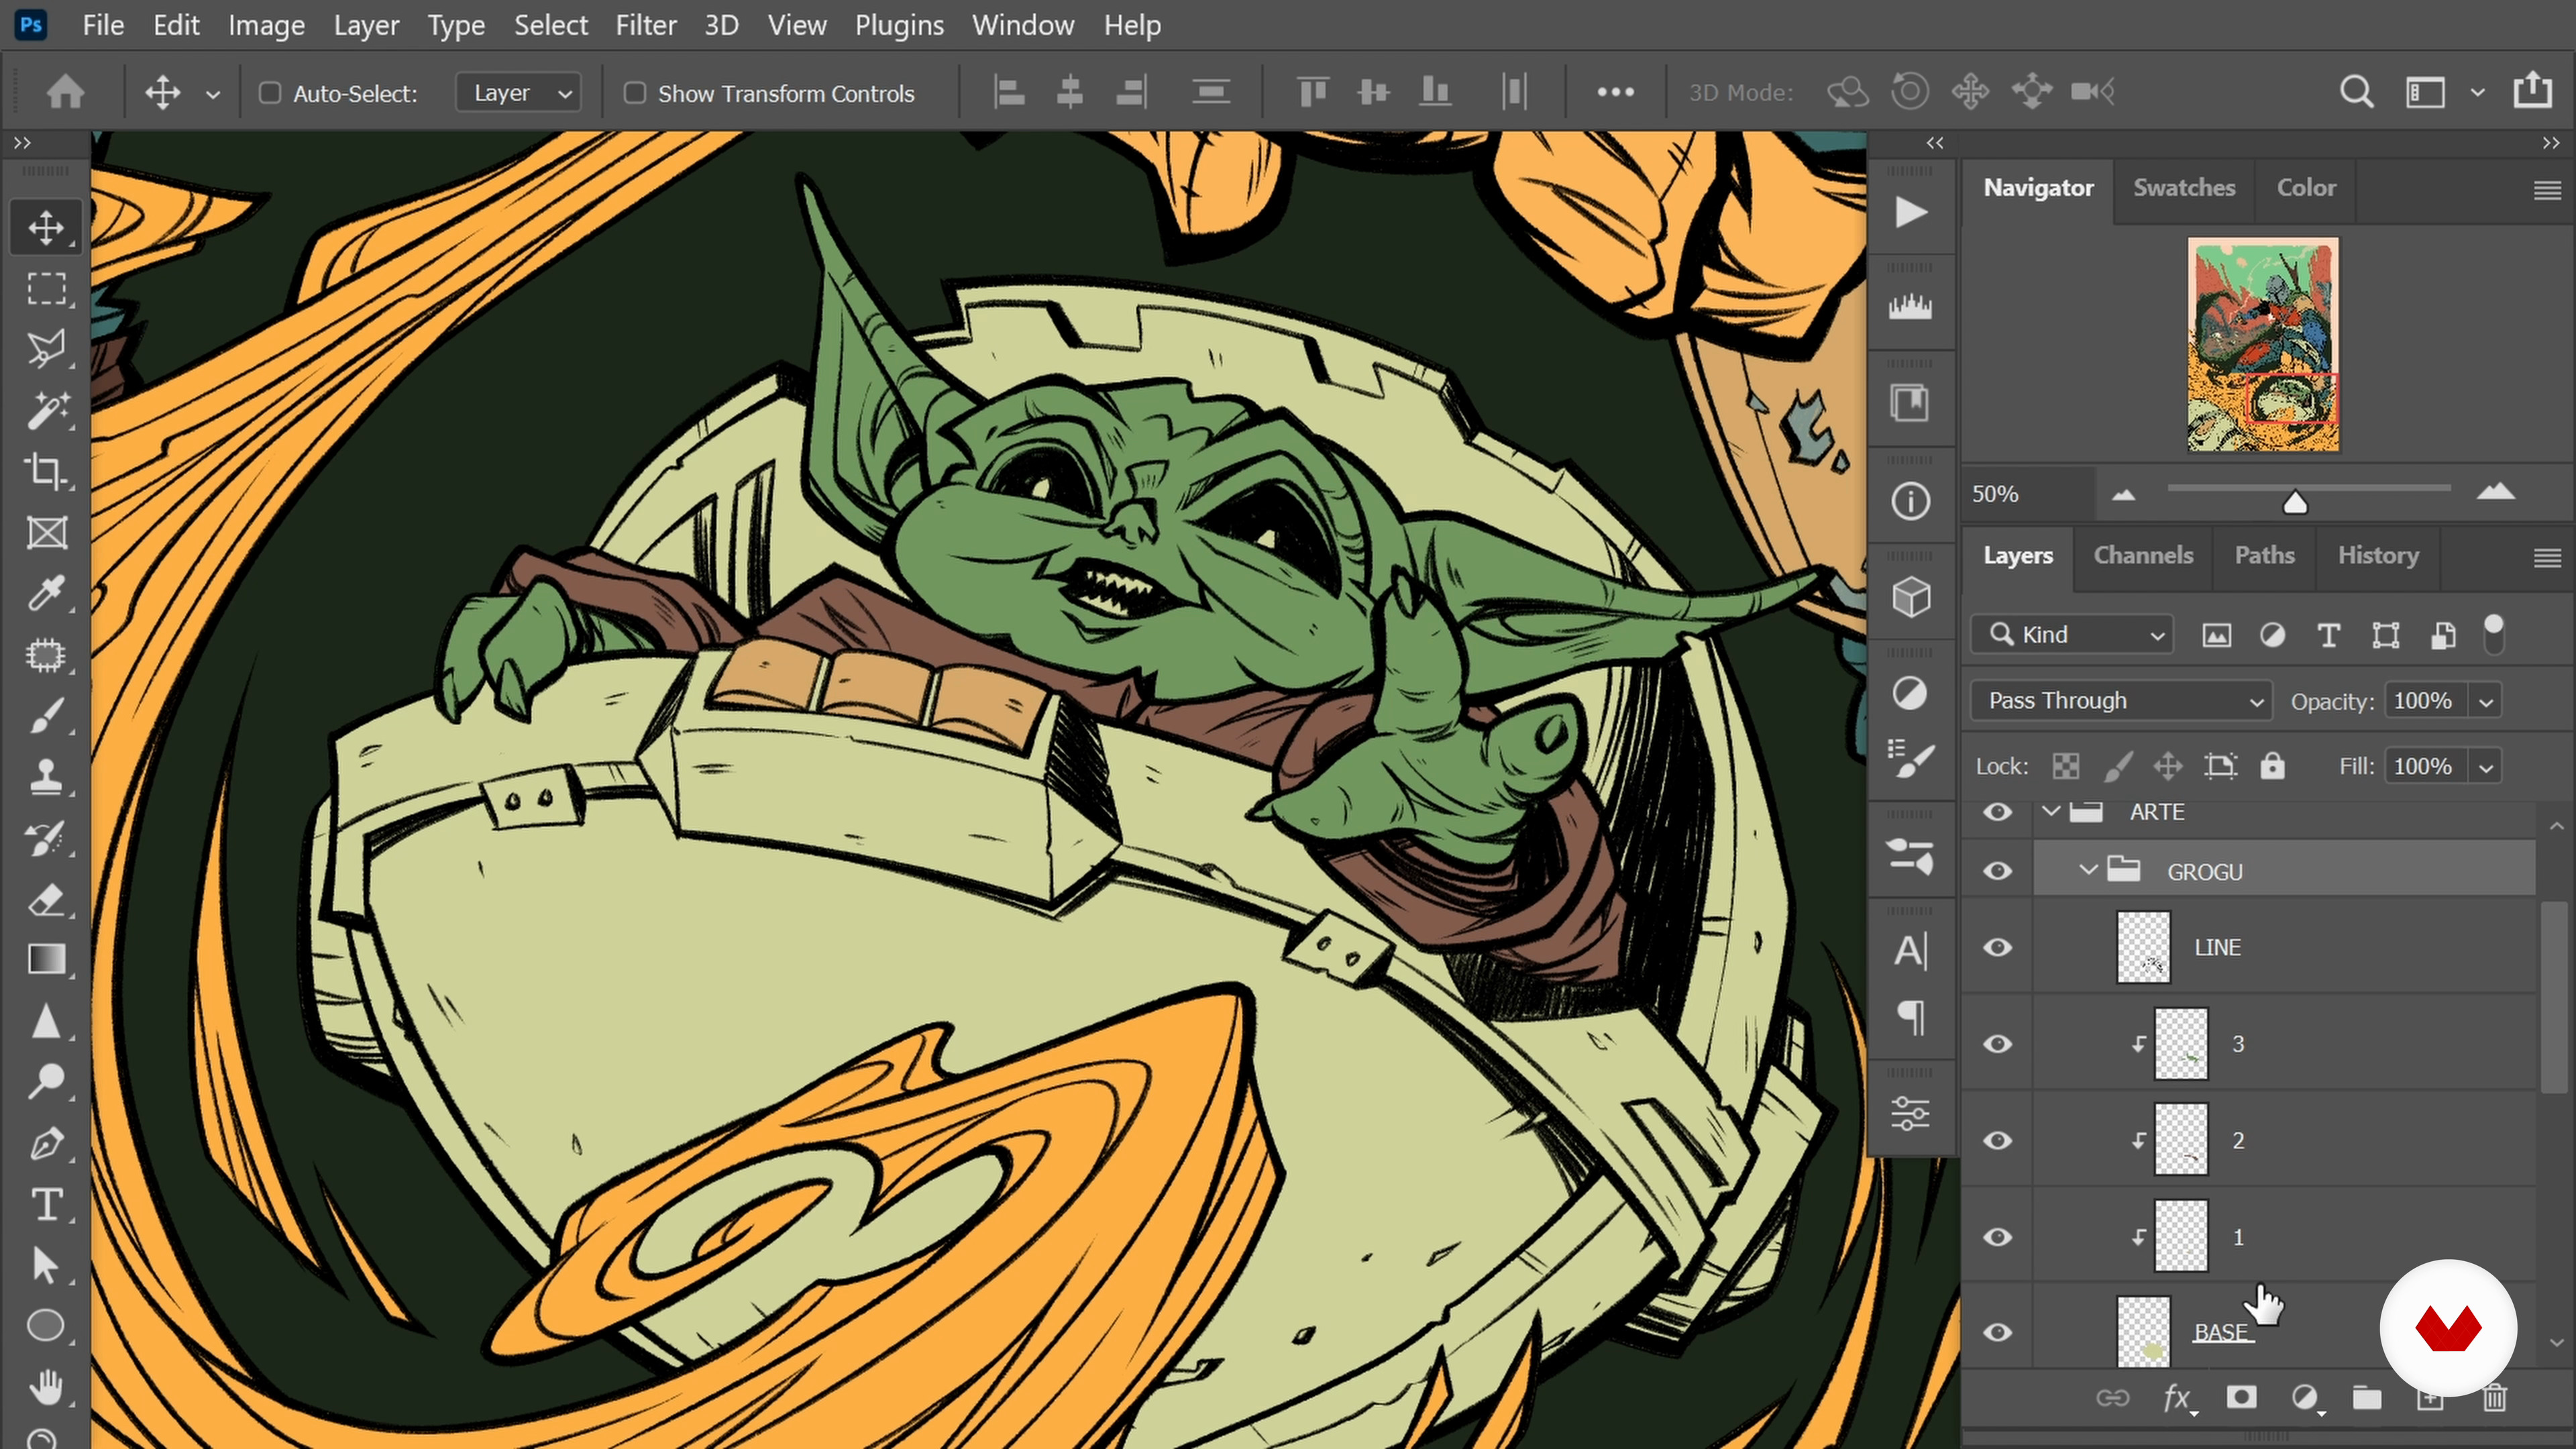2576x1449 pixels.
Task: Switch to the Swatches tab
Action: tap(2184, 188)
